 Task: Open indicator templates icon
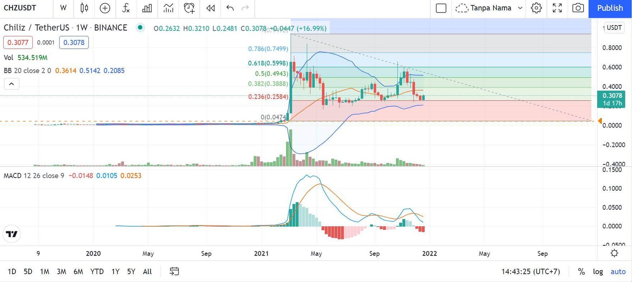(x=168, y=8)
